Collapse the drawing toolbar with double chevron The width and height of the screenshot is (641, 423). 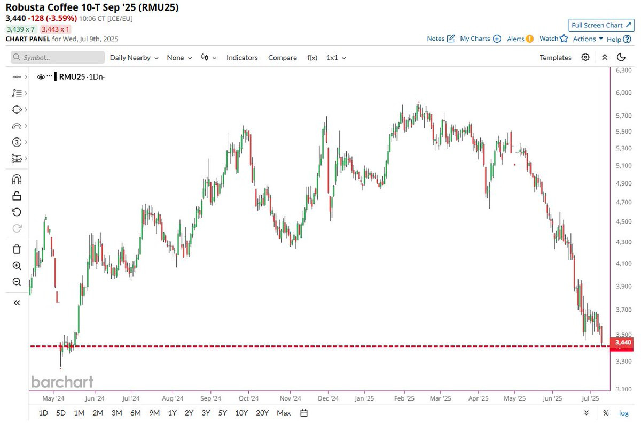coord(17,303)
